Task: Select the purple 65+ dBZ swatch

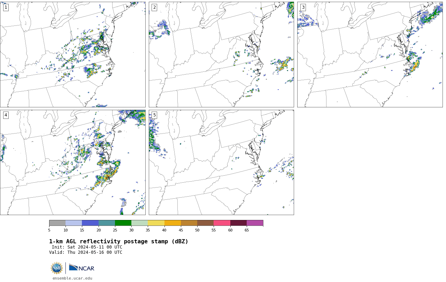Action: point(255,223)
